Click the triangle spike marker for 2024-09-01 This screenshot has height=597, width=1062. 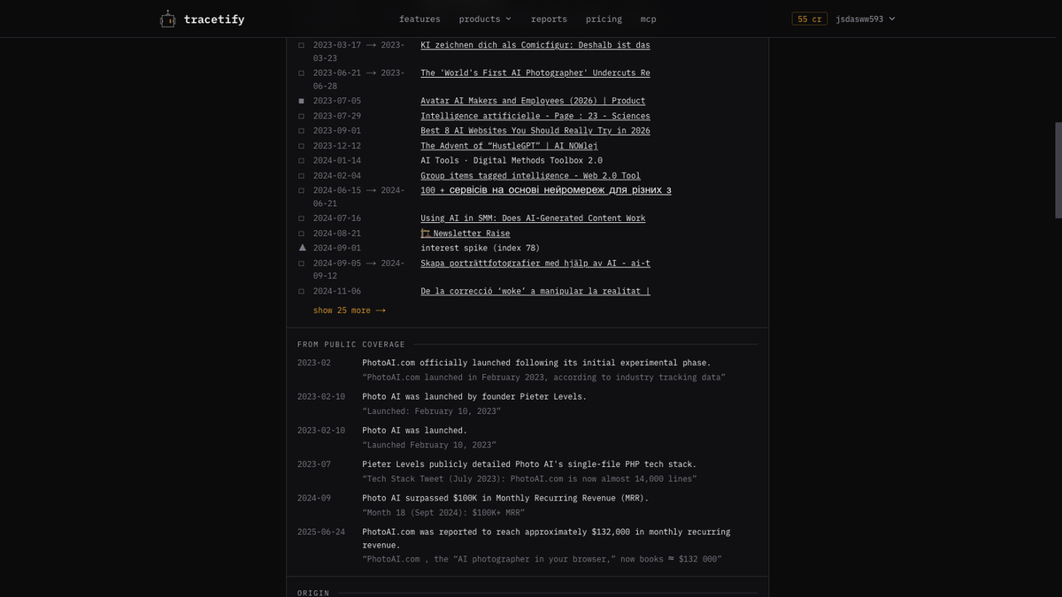point(302,248)
